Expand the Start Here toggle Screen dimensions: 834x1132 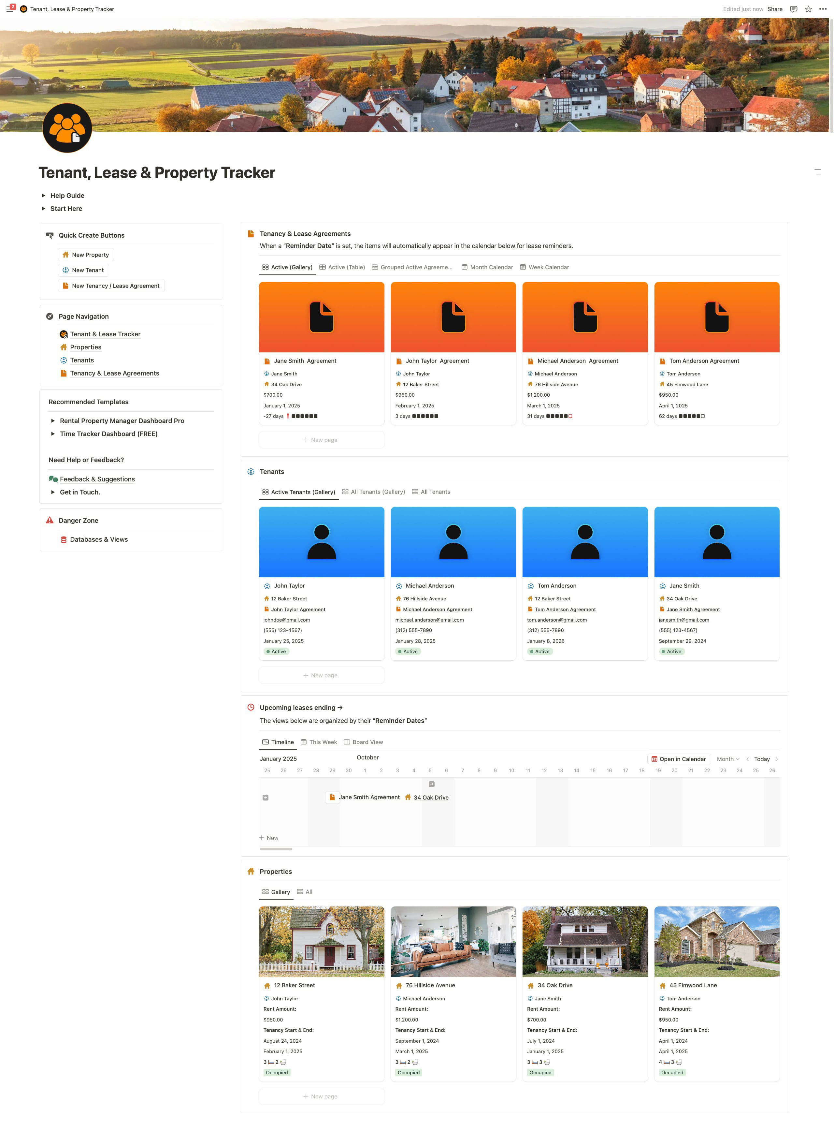[43, 209]
